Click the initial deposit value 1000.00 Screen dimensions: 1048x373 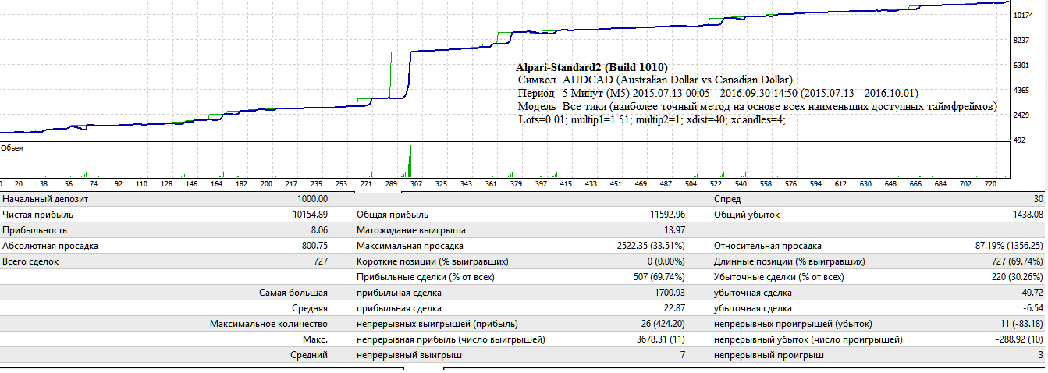pyautogui.click(x=311, y=199)
